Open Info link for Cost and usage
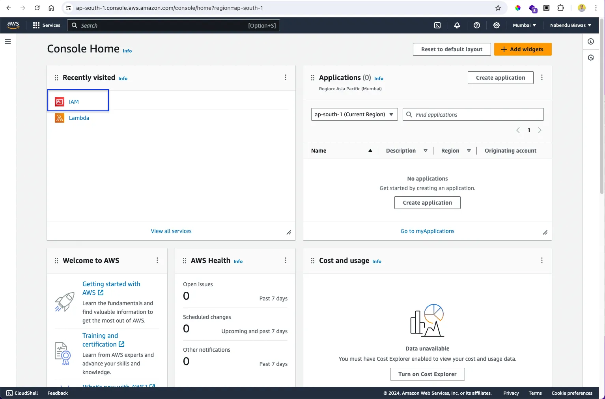Screen dimensions: 605x399 tap(377, 261)
